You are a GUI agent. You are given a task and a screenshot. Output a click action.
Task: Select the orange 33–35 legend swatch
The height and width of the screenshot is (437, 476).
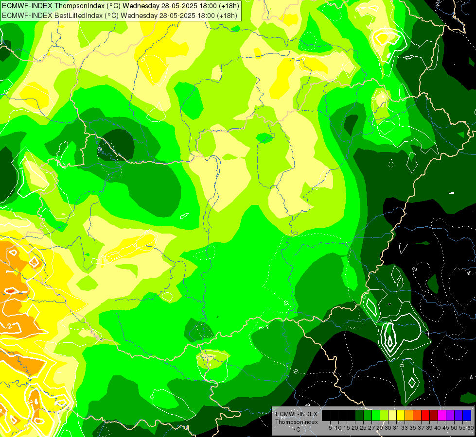409,416
